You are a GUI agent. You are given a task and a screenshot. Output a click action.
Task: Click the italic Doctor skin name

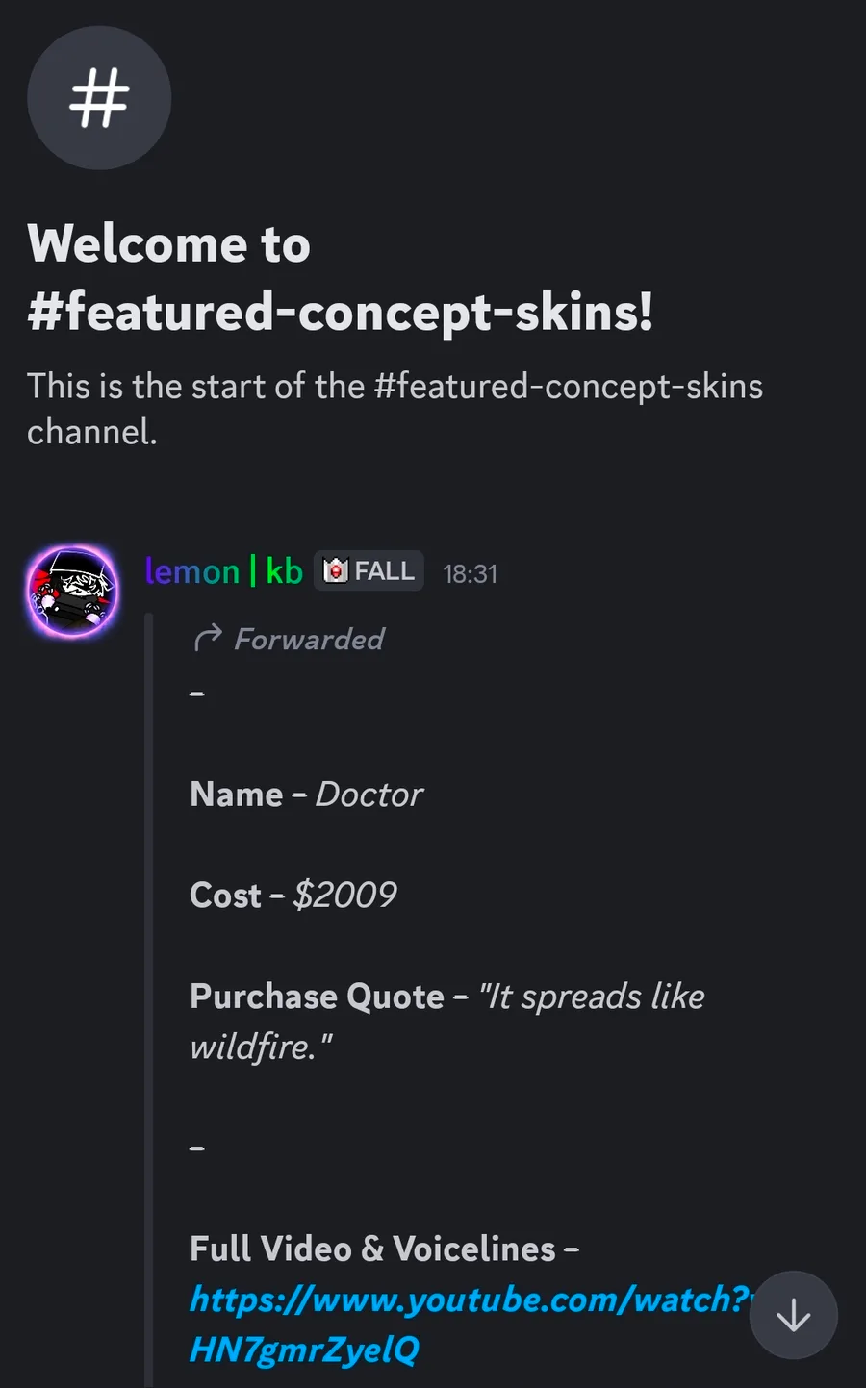click(369, 795)
